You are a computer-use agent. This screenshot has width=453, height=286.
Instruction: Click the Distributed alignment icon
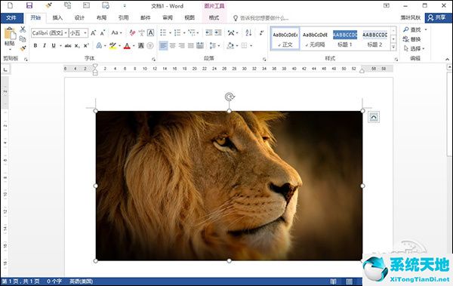200,45
